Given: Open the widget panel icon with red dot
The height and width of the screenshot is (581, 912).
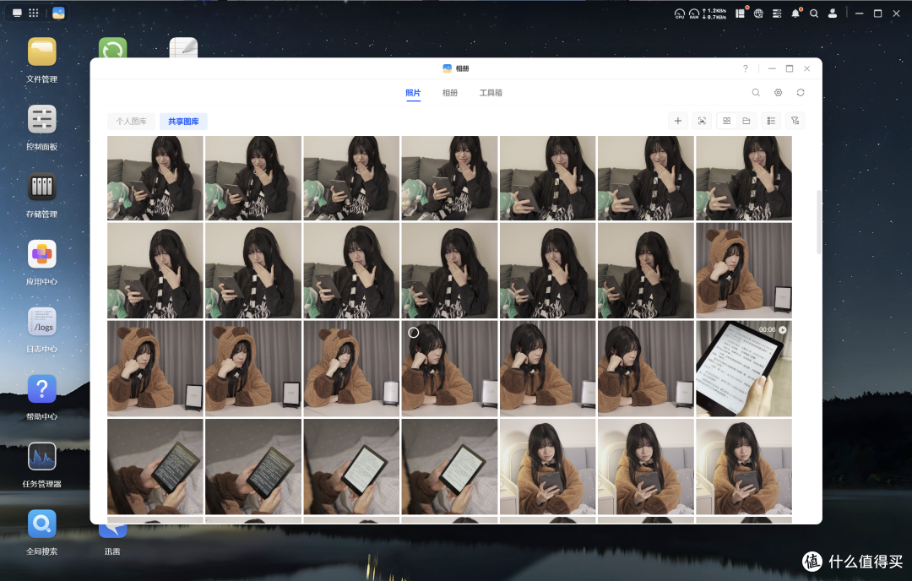Looking at the screenshot, I should (x=741, y=13).
